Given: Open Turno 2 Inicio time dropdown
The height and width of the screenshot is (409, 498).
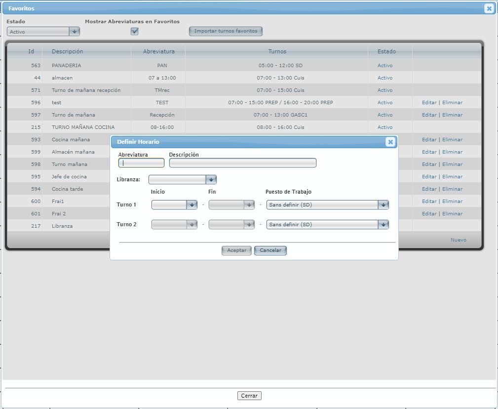Looking at the screenshot, I should [192, 225].
